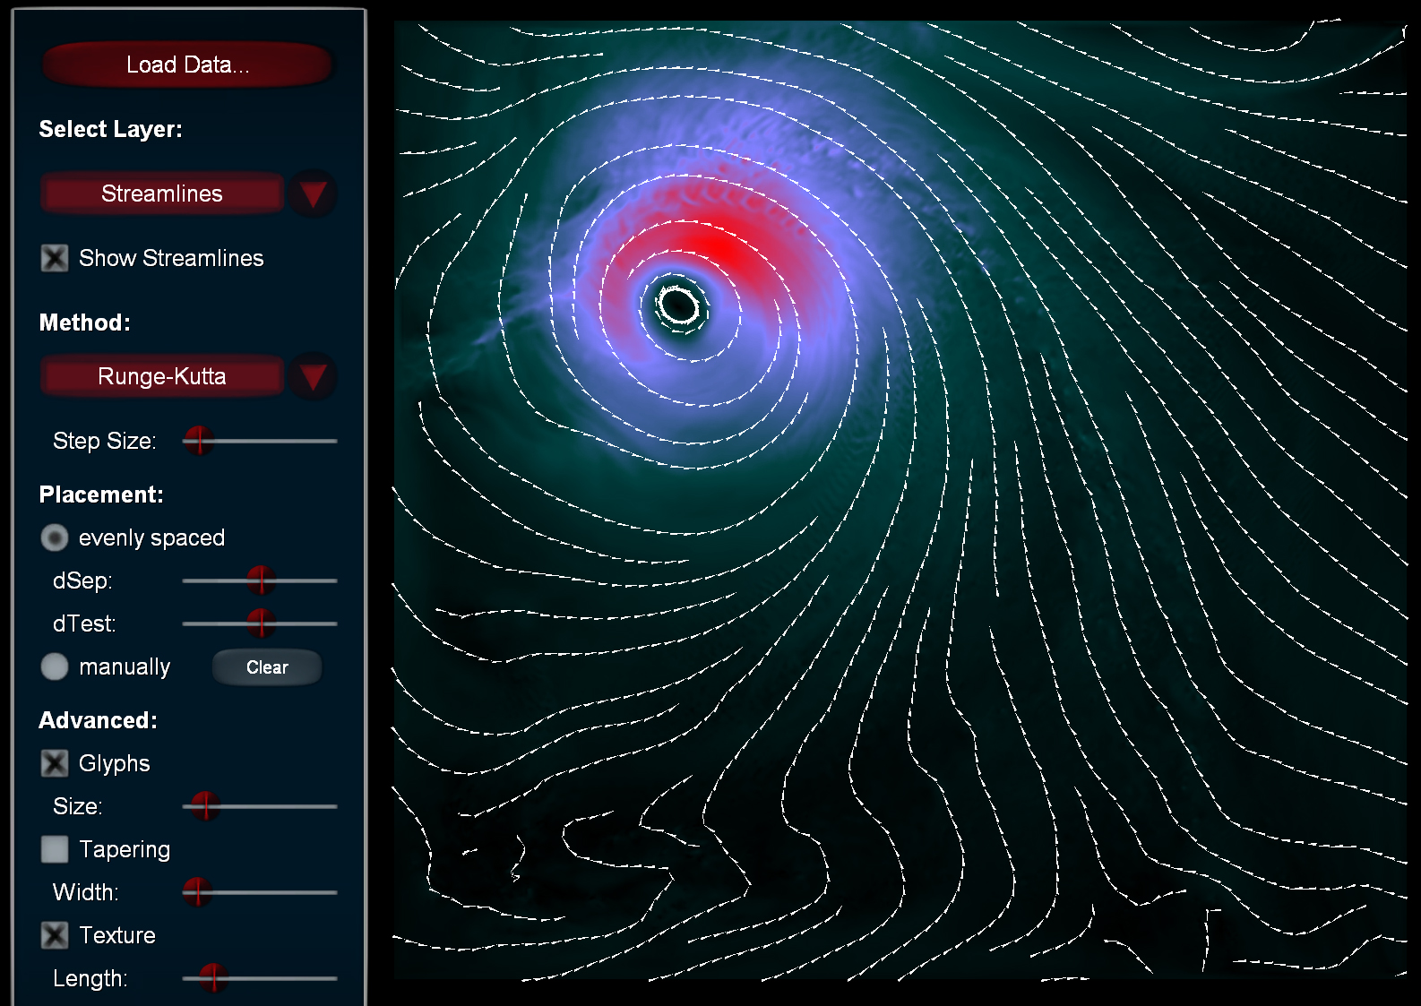Image resolution: width=1421 pixels, height=1006 pixels.
Task: Click the Load Data button
Action: 187,64
